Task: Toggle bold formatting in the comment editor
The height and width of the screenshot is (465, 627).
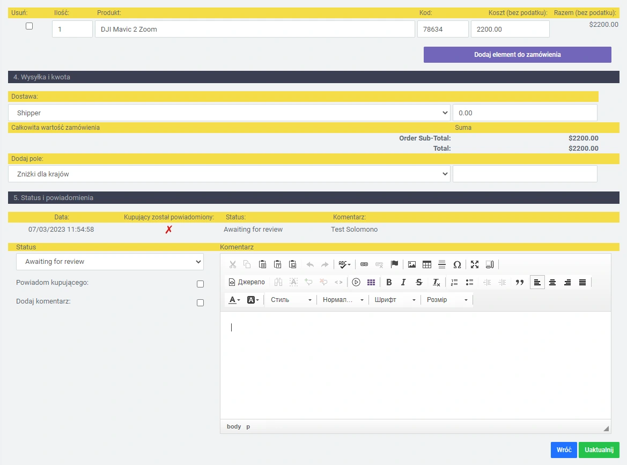Action: pos(389,282)
